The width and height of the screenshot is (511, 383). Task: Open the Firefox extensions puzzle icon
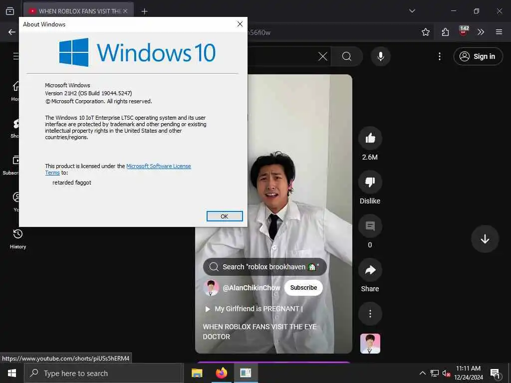[x=445, y=32]
